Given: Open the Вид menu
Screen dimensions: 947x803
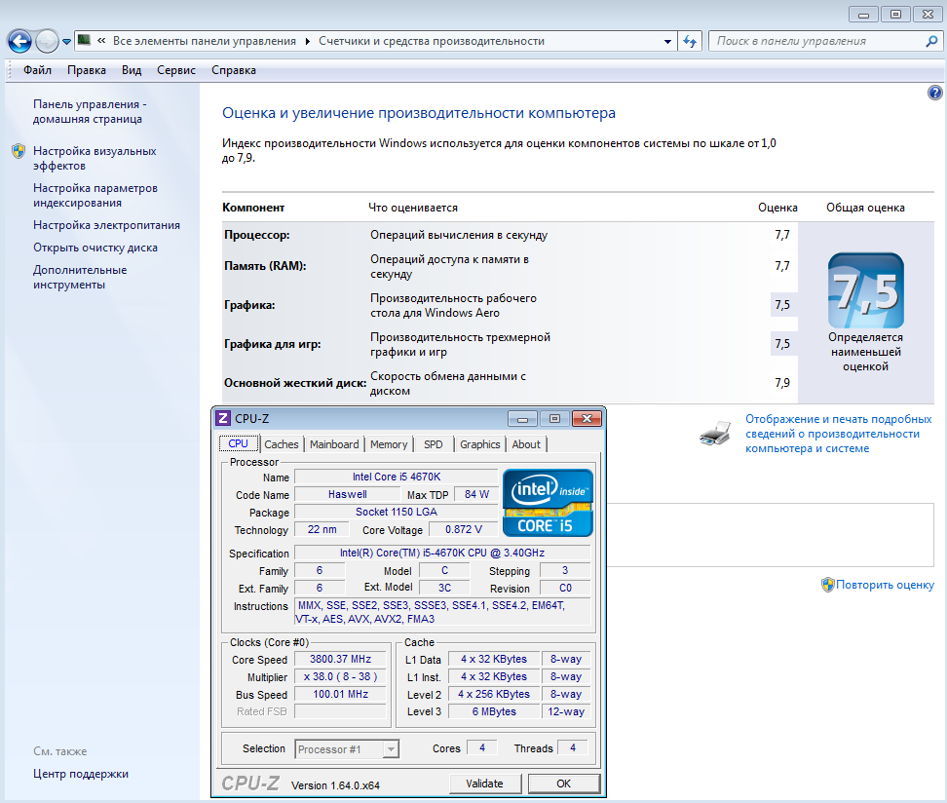Looking at the screenshot, I should 132,70.
